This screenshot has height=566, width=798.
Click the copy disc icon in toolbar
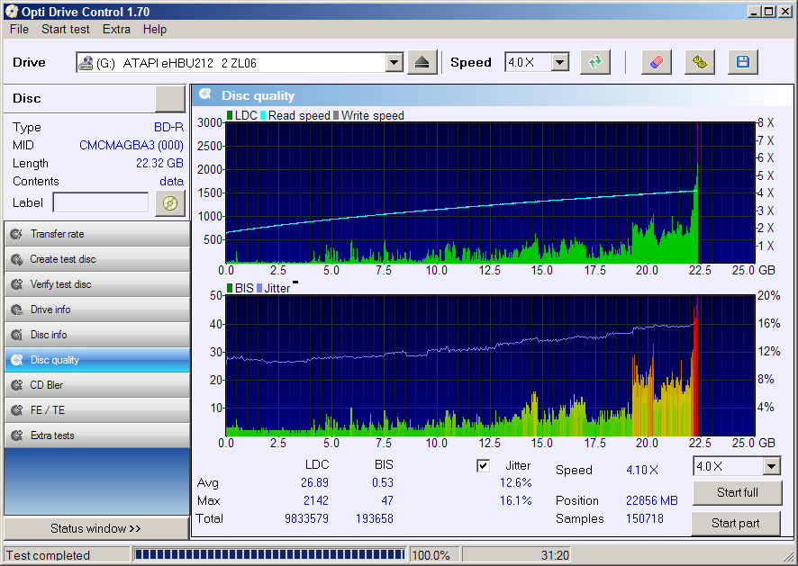pyautogui.click(x=699, y=62)
